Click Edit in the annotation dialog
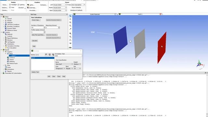Image resolution: width=208 pixels, height=117 pixels. (x=49, y=76)
